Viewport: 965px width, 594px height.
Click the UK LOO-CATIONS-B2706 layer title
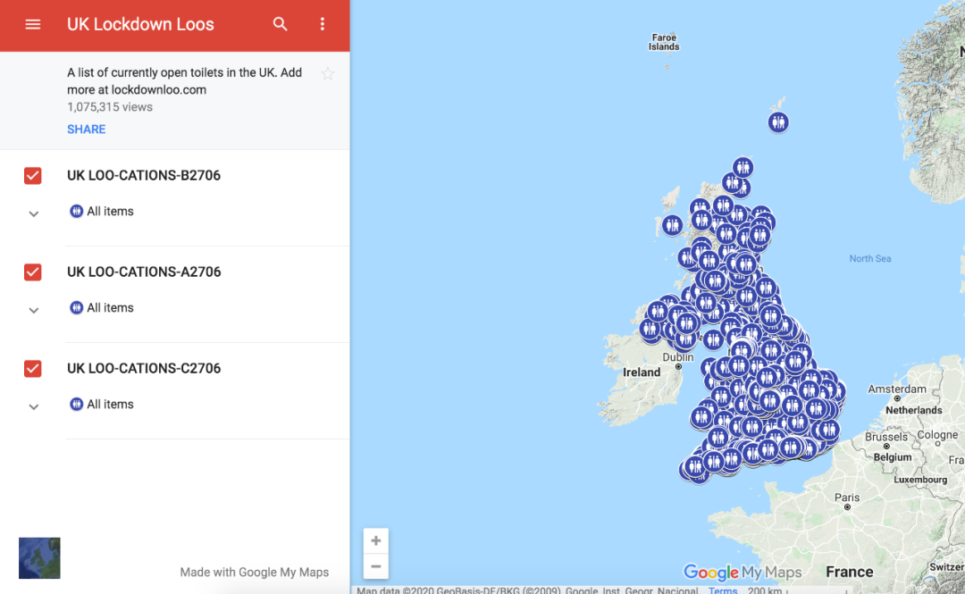(x=143, y=175)
